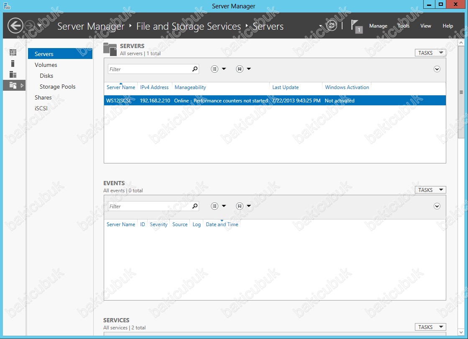Open the View menu

[426, 26]
